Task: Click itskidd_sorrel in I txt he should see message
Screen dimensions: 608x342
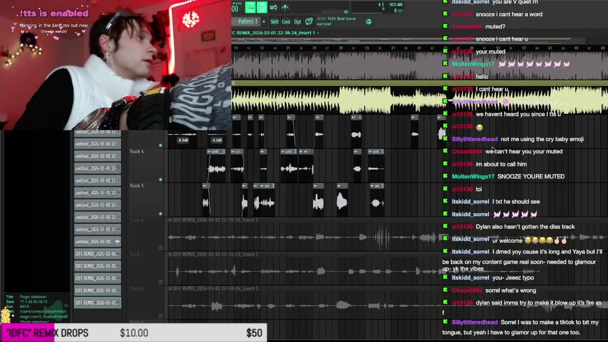Action: coord(470,201)
